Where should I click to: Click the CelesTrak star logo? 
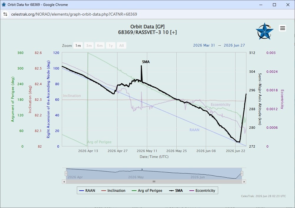coord(264,31)
